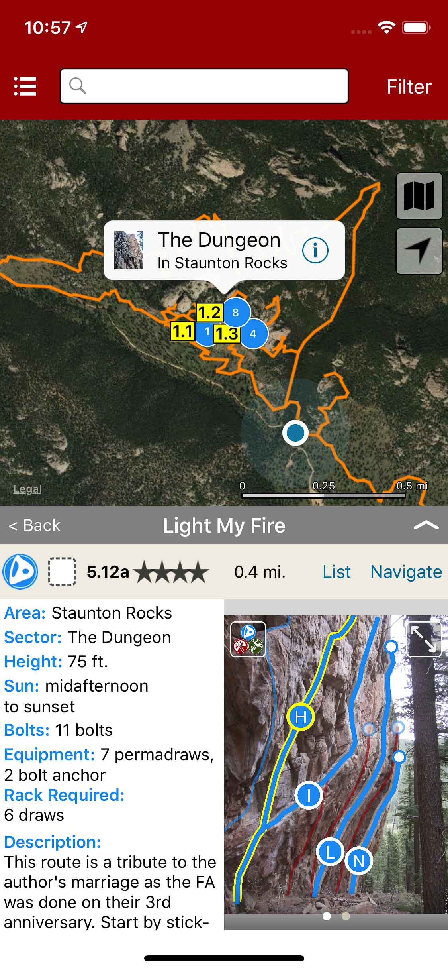
Task: Center map on current location arrow
Action: (419, 251)
